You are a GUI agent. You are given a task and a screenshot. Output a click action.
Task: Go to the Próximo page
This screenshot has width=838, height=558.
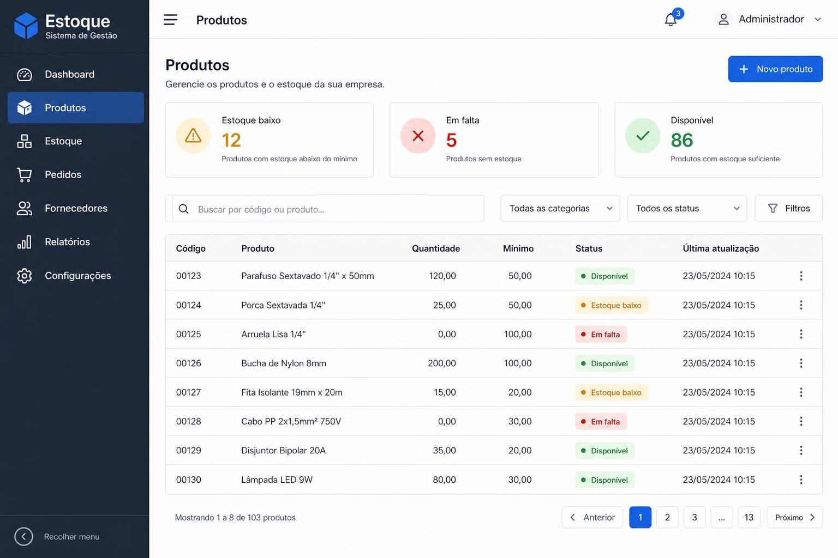[x=795, y=518]
